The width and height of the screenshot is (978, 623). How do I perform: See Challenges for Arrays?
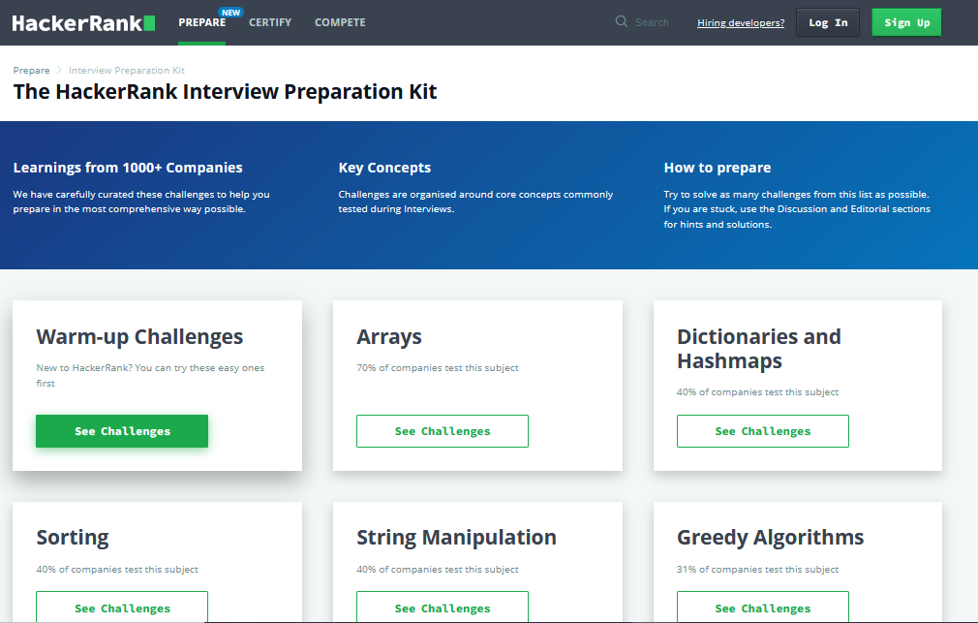click(443, 431)
